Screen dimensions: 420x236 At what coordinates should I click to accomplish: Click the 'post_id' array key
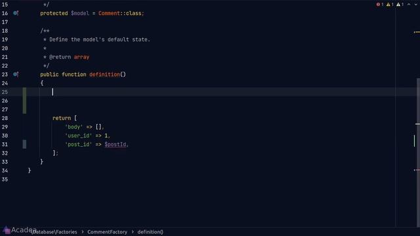click(x=78, y=144)
